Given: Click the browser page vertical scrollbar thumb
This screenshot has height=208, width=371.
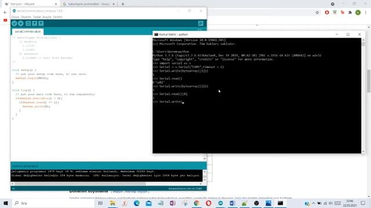Looking at the screenshot, I should point(369,81).
